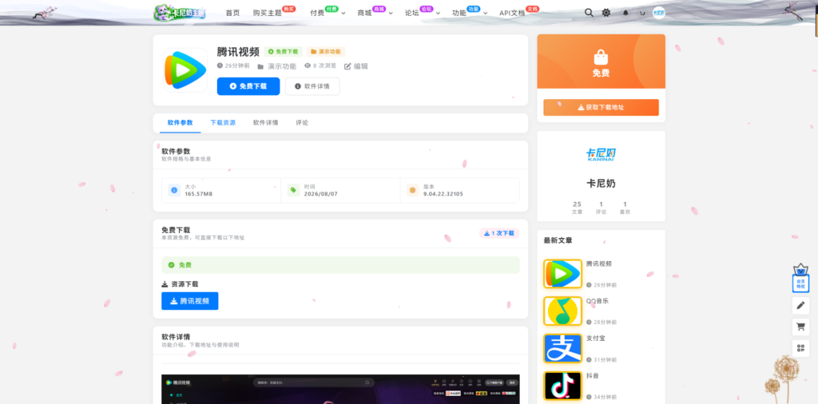Click the 1 喜欢 author stat

[x=625, y=208]
